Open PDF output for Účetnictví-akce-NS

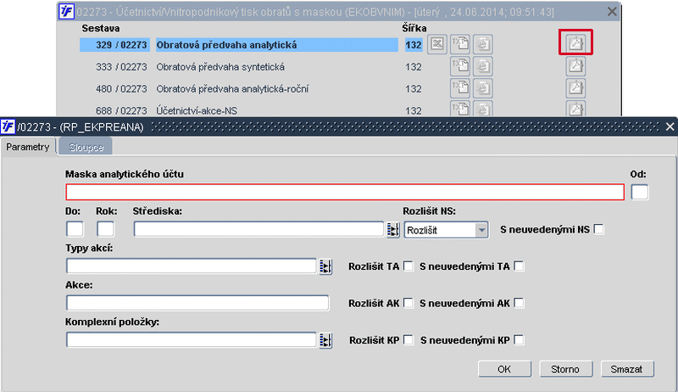[575, 109]
